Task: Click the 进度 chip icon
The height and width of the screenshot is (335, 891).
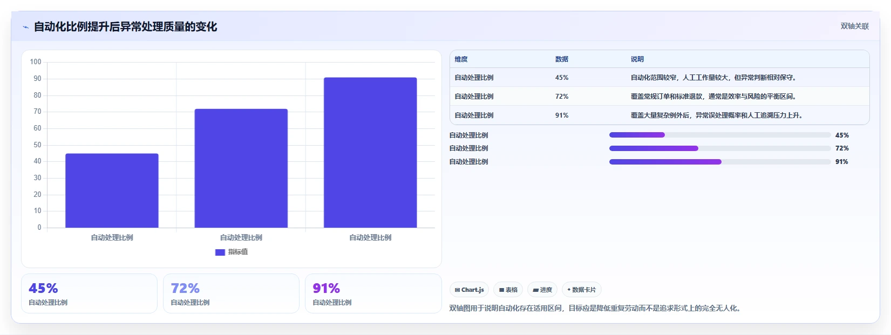Action: pyautogui.click(x=535, y=290)
